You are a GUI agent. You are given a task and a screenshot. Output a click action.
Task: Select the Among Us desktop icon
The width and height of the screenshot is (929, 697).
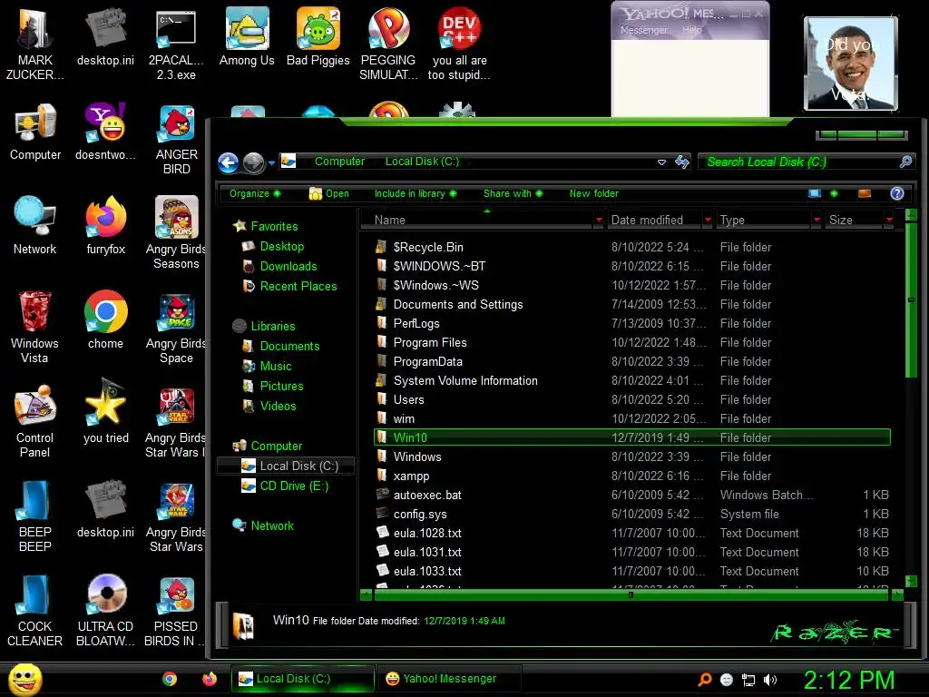pyautogui.click(x=247, y=36)
